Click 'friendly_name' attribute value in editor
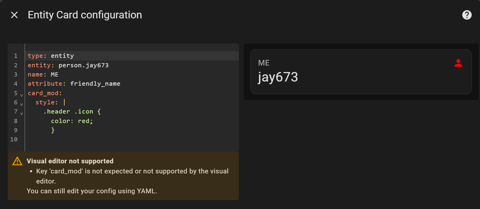Image resolution: width=480 pixels, height=209 pixels. [95, 84]
